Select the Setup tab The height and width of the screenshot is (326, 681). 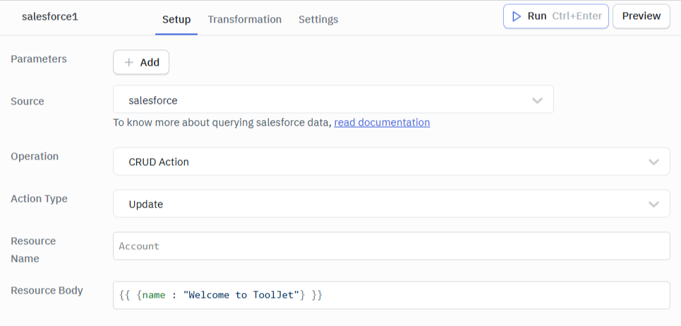pos(176,19)
